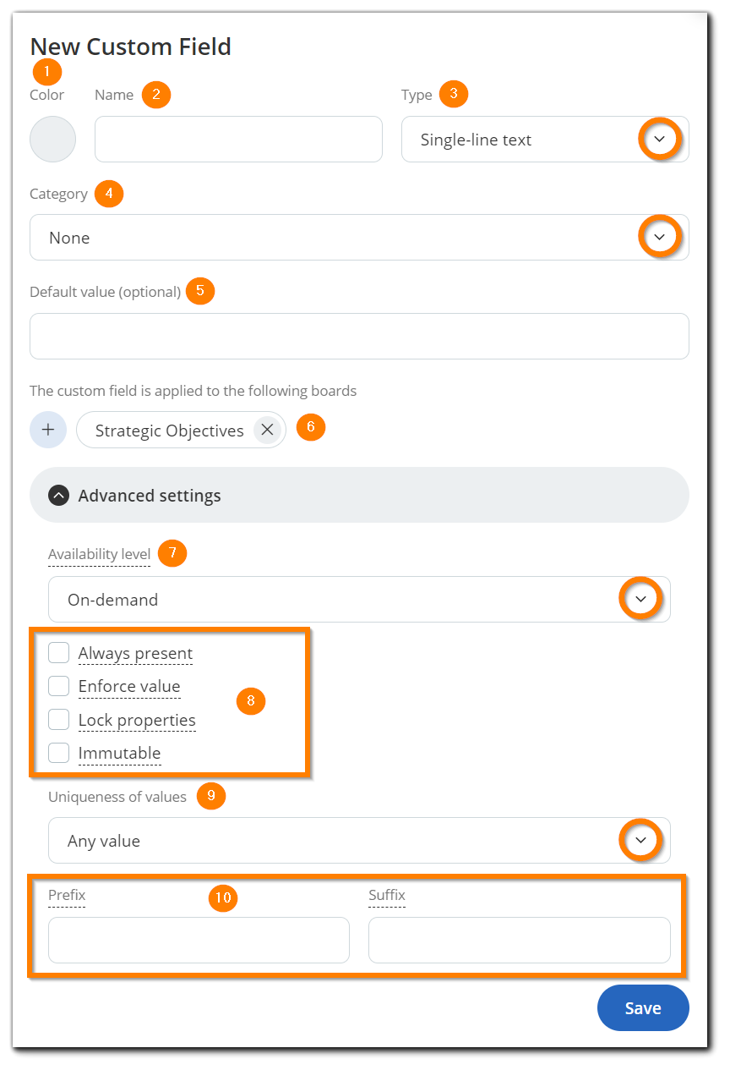Image resolution: width=730 pixels, height=1070 pixels.
Task: Check the Lock properties checkbox
Action: point(58,719)
